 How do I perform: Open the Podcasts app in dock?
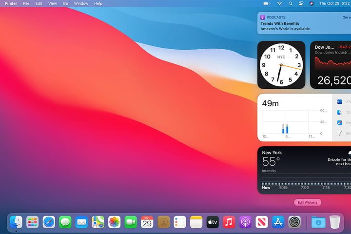245,222
